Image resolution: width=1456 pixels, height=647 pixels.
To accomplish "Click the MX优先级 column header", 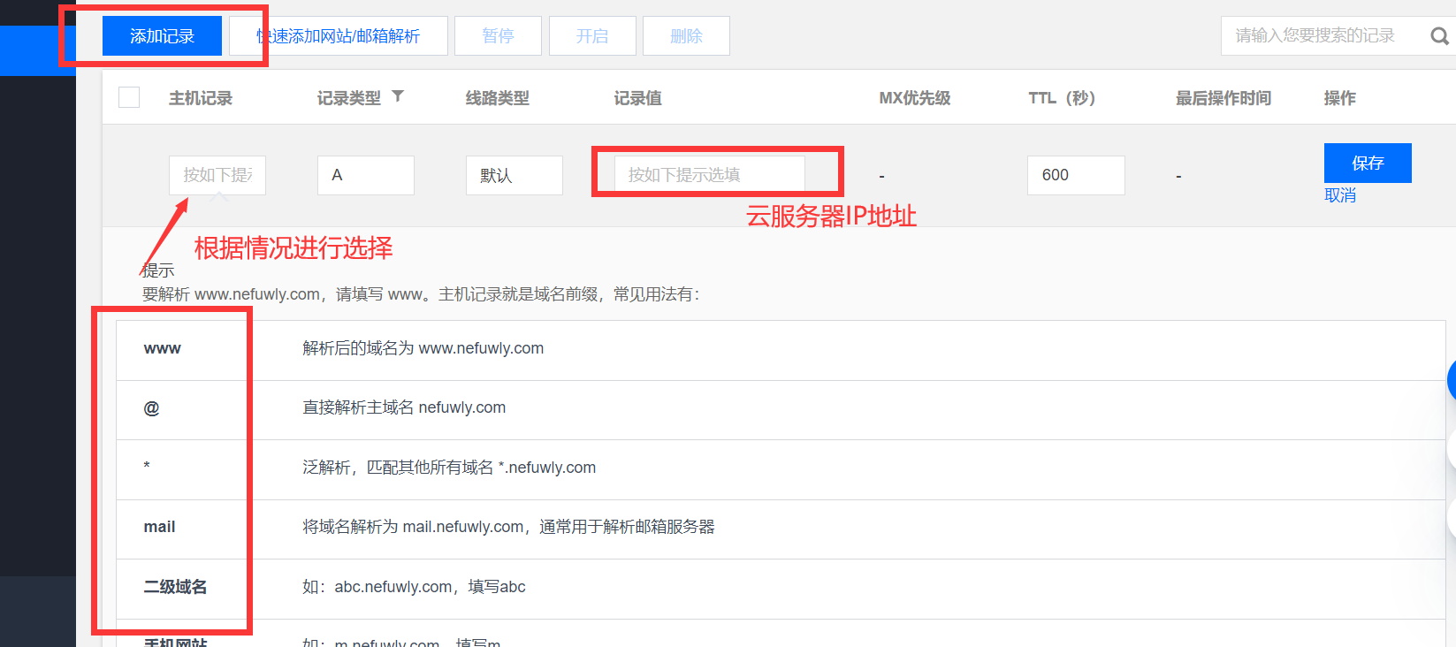I will pos(915,98).
